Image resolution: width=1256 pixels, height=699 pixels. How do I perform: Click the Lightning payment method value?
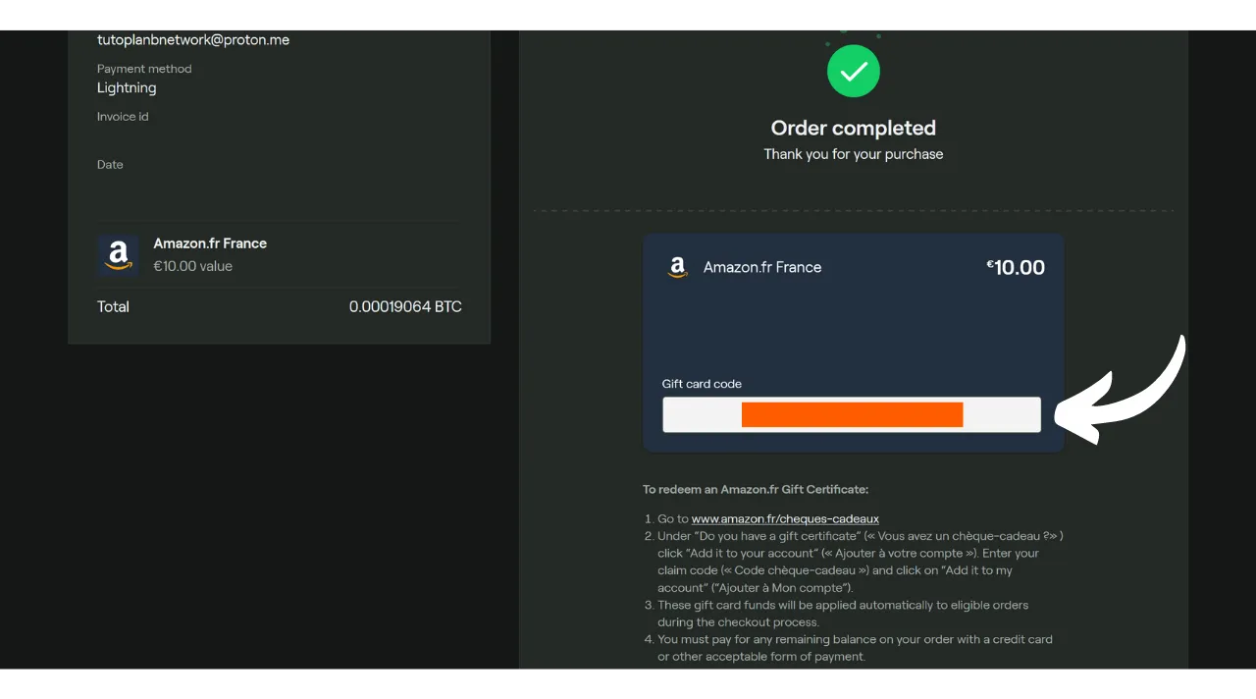point(127,88)
